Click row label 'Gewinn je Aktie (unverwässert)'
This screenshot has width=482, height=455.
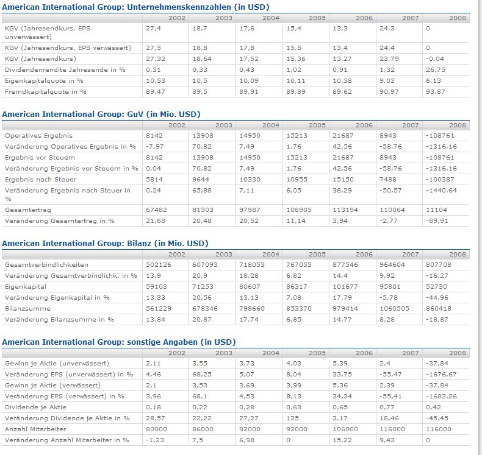tap(57, 364)
